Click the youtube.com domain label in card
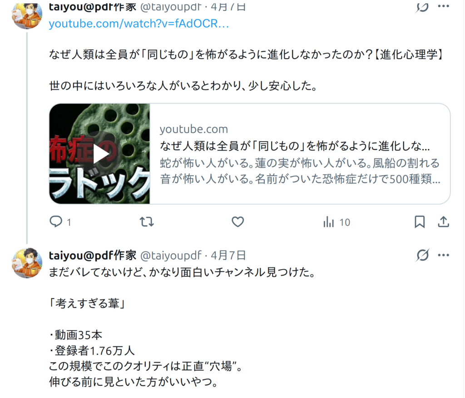 click(193, 129)
